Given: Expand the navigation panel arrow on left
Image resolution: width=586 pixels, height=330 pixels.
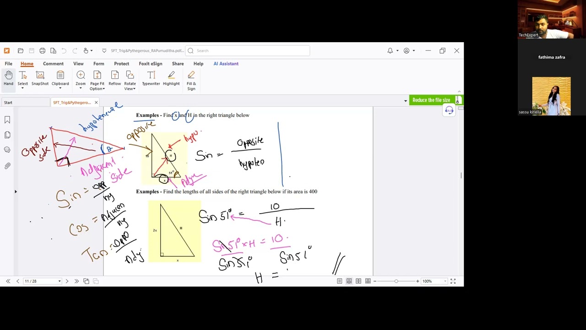Looking at the screenshot, I should point(16,192).
